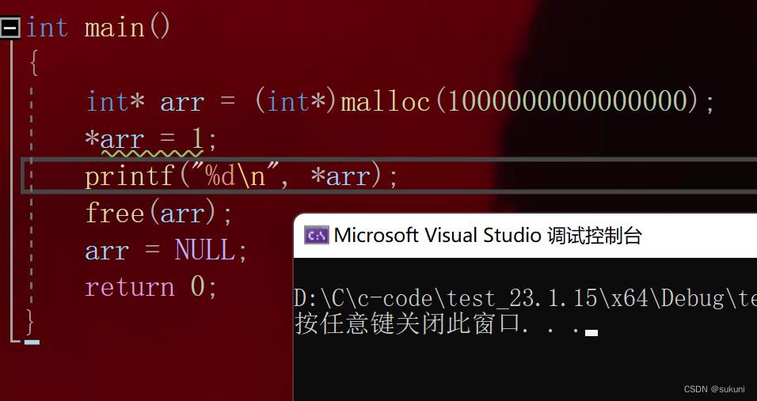Click the (int*) cast before malloc
Image resolution: width=757 pixels, height=401 pixels.
click(296, 101)
